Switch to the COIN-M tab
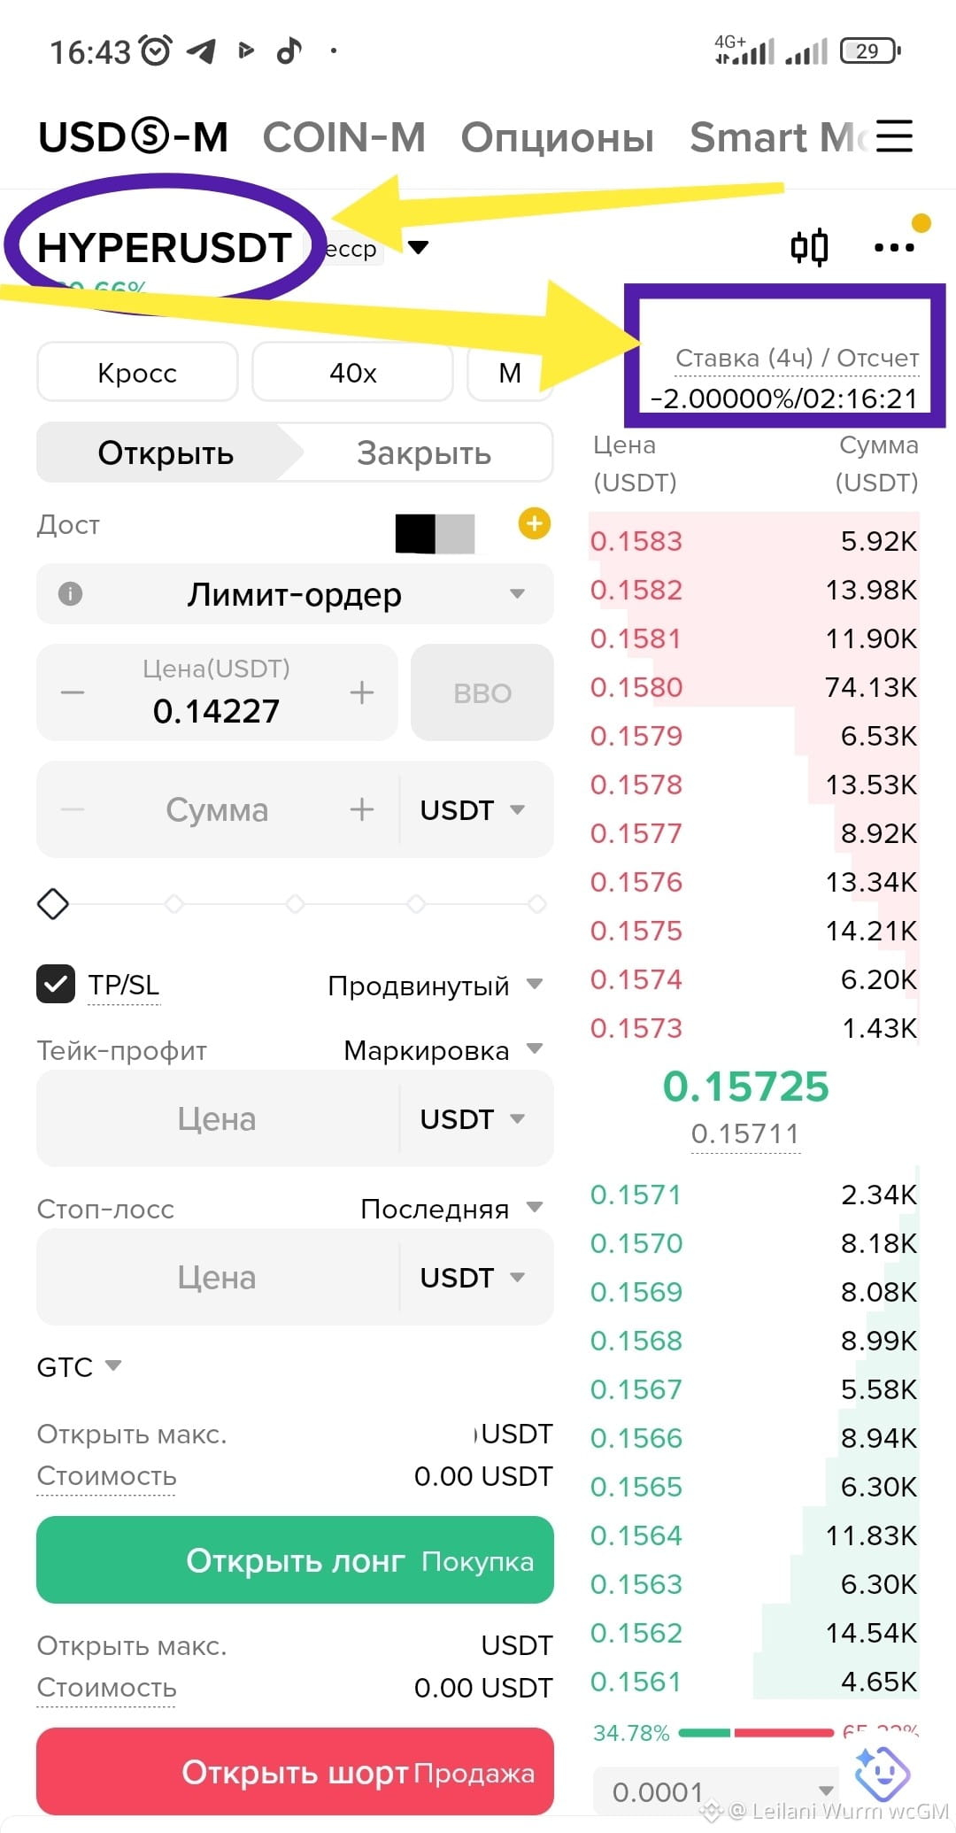 pyautogui.click(x=344, y=137)
